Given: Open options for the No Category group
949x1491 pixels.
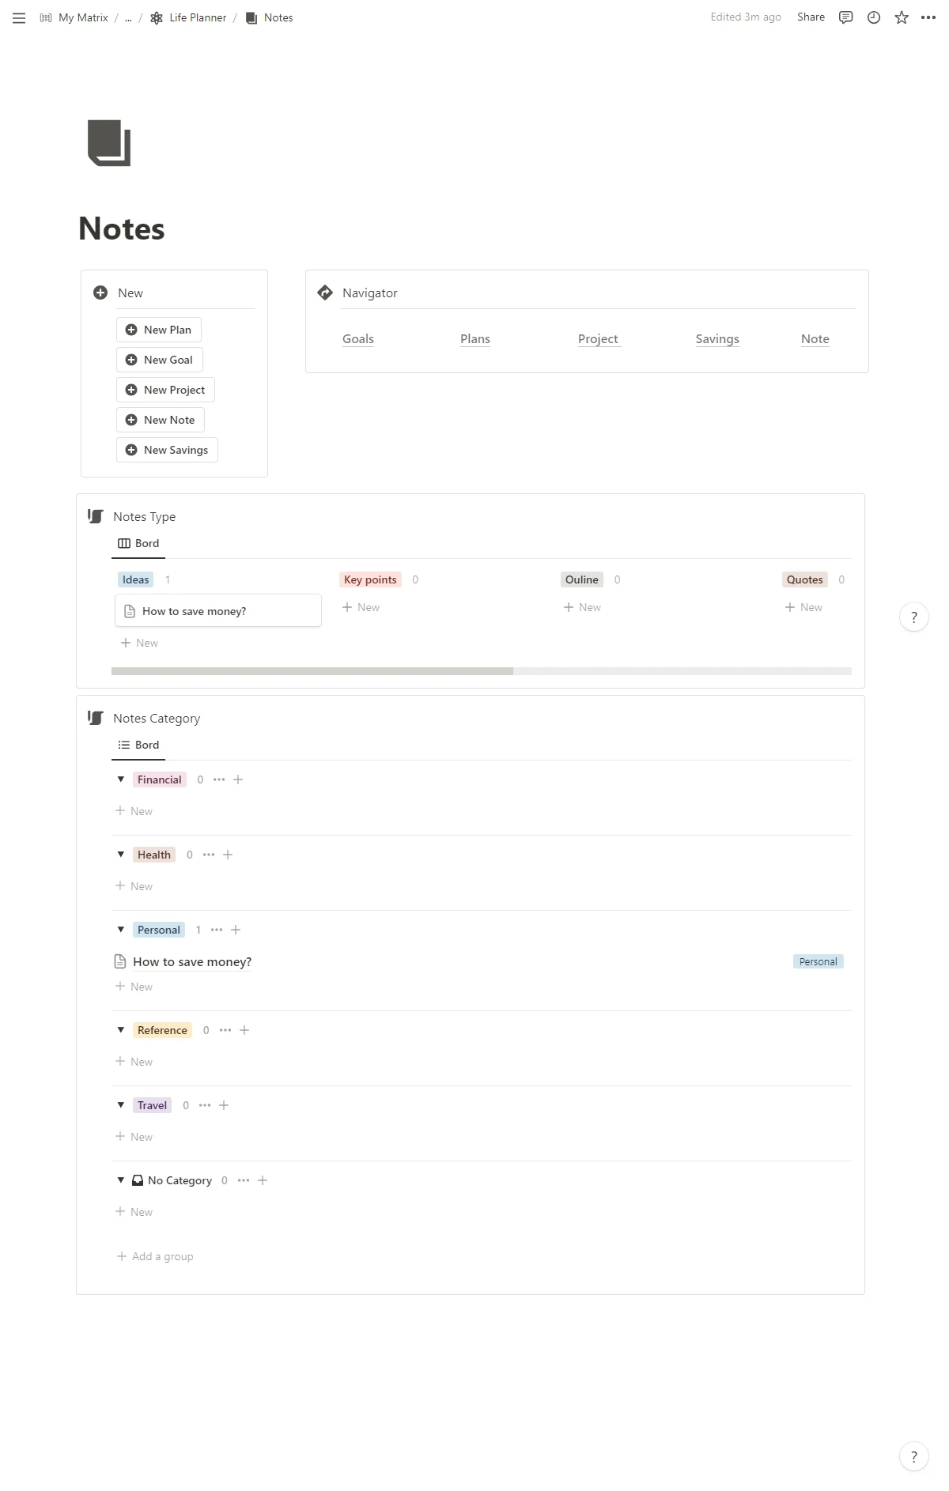Looking at the screenshot, I should (244, 1180).
